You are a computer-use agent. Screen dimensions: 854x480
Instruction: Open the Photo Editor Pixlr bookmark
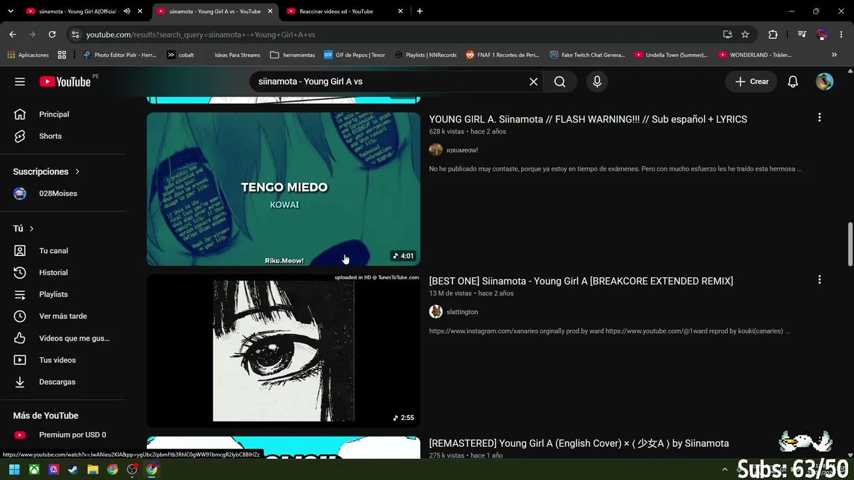[119, 55]
